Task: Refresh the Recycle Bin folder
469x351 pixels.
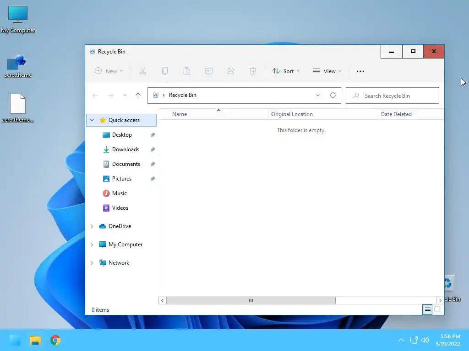Action: point(333,95)
